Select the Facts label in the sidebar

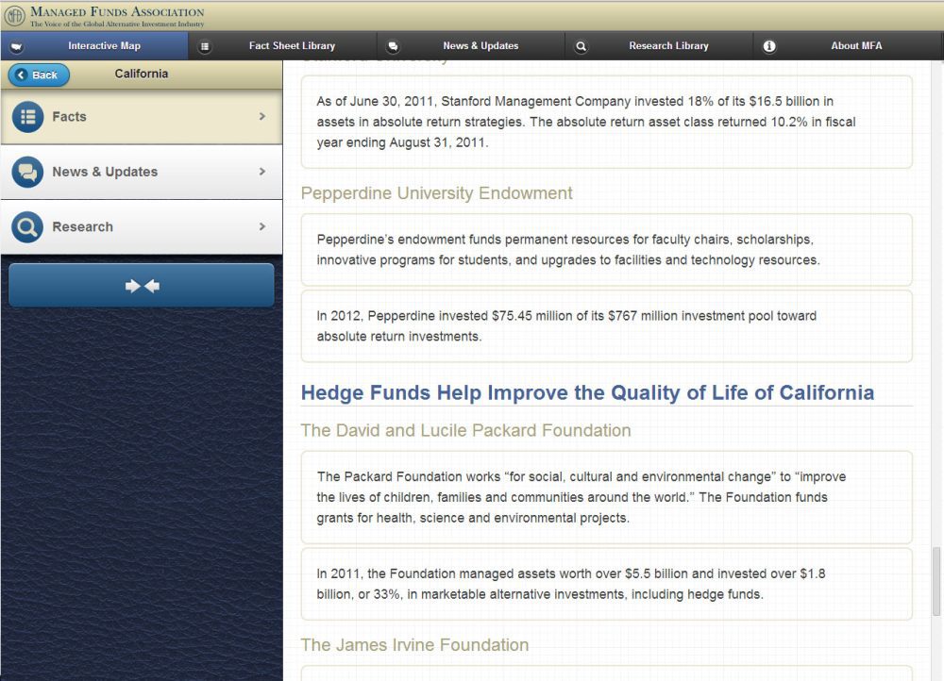pyautogui.click(x=69, y=117)
